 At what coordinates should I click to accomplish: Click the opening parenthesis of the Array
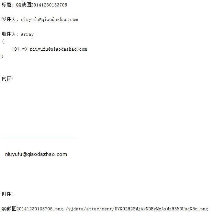pos(3,41)
